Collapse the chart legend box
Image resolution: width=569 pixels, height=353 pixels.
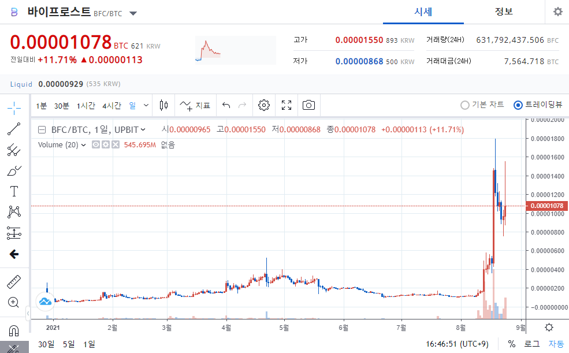coord(42,130)
